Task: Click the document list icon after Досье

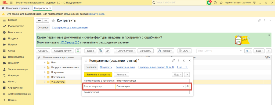Action: pos(100,51)
